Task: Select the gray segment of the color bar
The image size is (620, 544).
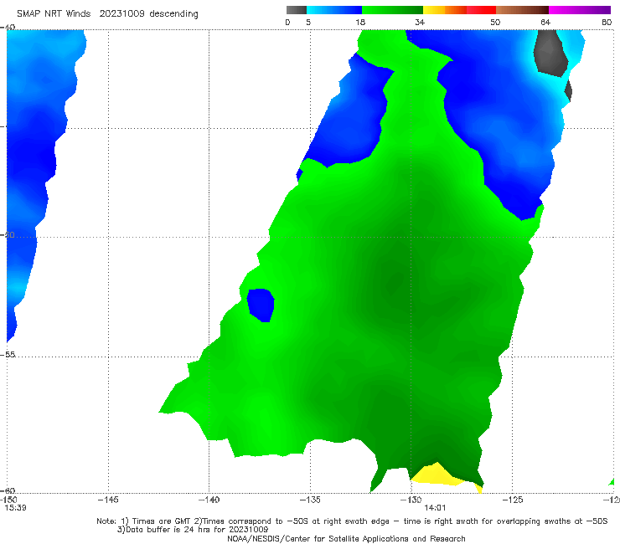Action: (x=297, y=10)
